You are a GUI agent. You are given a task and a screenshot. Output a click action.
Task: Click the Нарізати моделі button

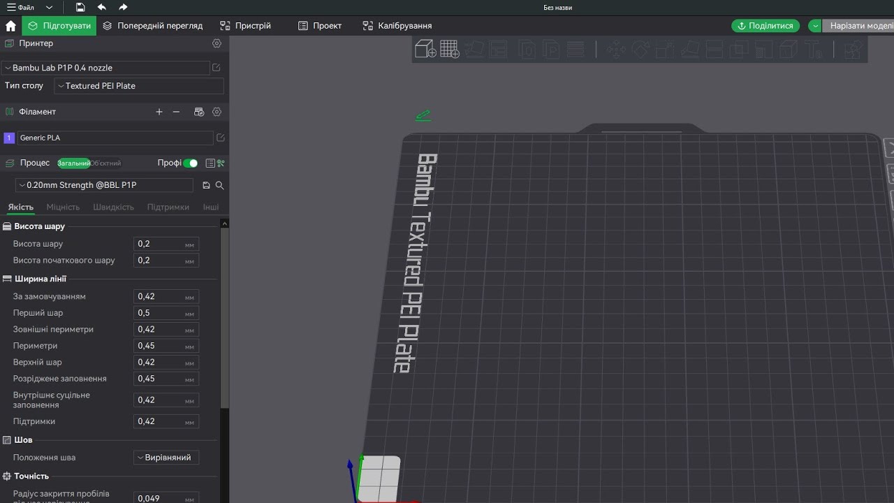(859, 26)
